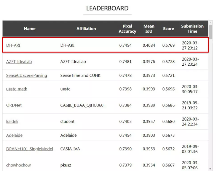Open the chowhochow submission link
216x171 pixels.
[x=19, y=165]
